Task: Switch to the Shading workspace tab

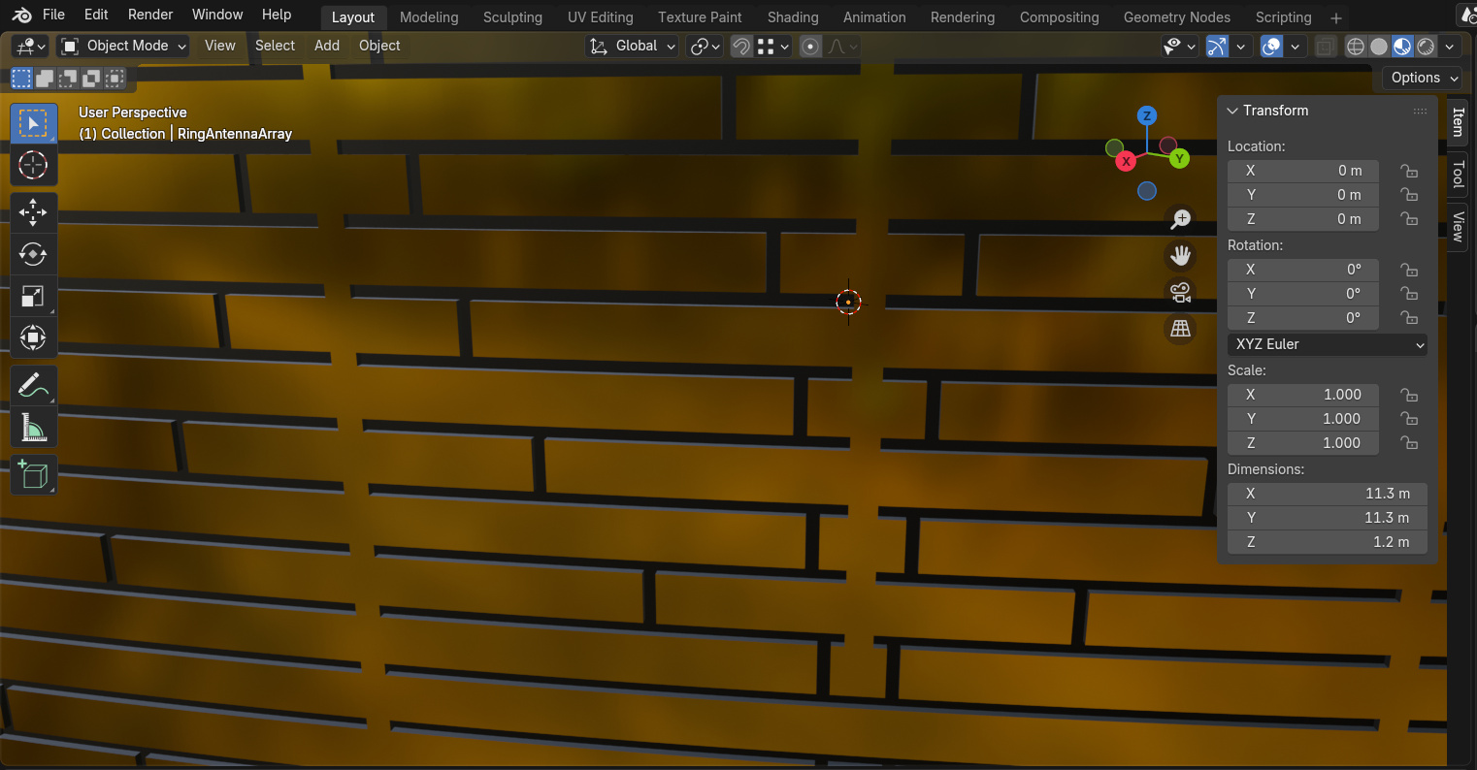Action: (793, 16)
